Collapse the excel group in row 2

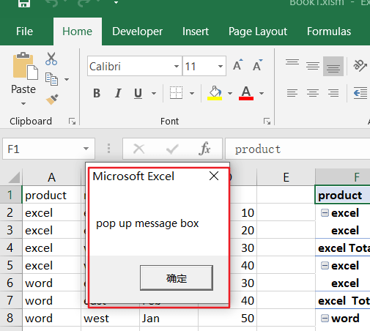(x=325, y=213)
